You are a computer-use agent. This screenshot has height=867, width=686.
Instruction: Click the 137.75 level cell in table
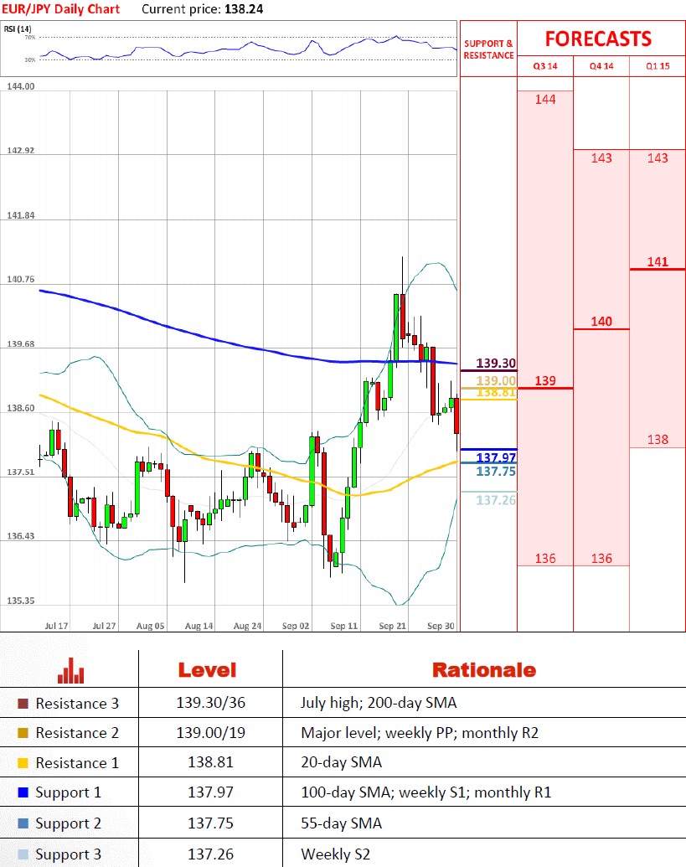click(x=210, y=823)
